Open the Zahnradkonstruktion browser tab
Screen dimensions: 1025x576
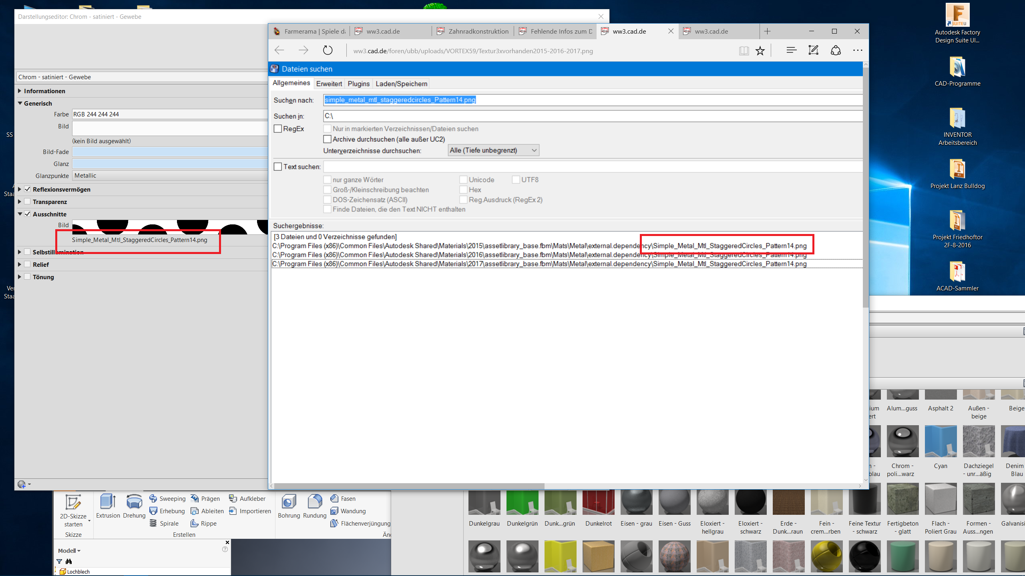[x=473, y=31]
